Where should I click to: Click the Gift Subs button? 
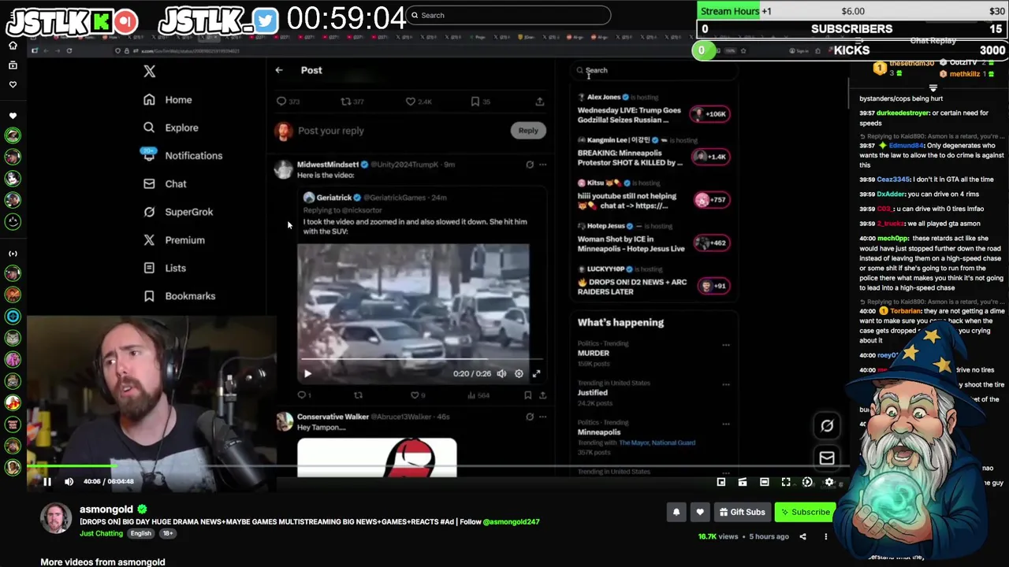tap(742, 512)
